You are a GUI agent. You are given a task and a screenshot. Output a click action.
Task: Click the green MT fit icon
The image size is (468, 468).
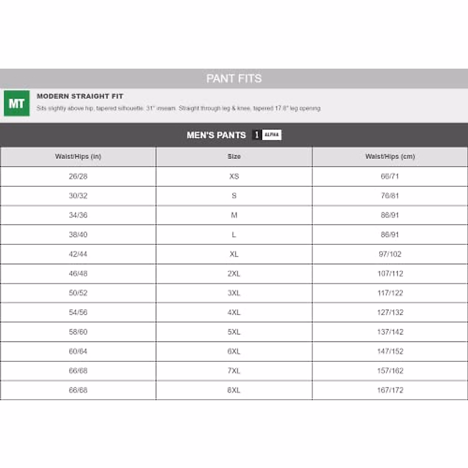click(17, 103)
